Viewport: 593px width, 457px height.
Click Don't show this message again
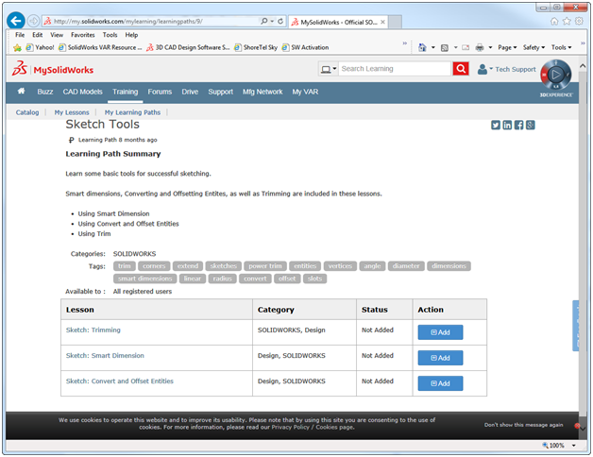coord(523,425)
